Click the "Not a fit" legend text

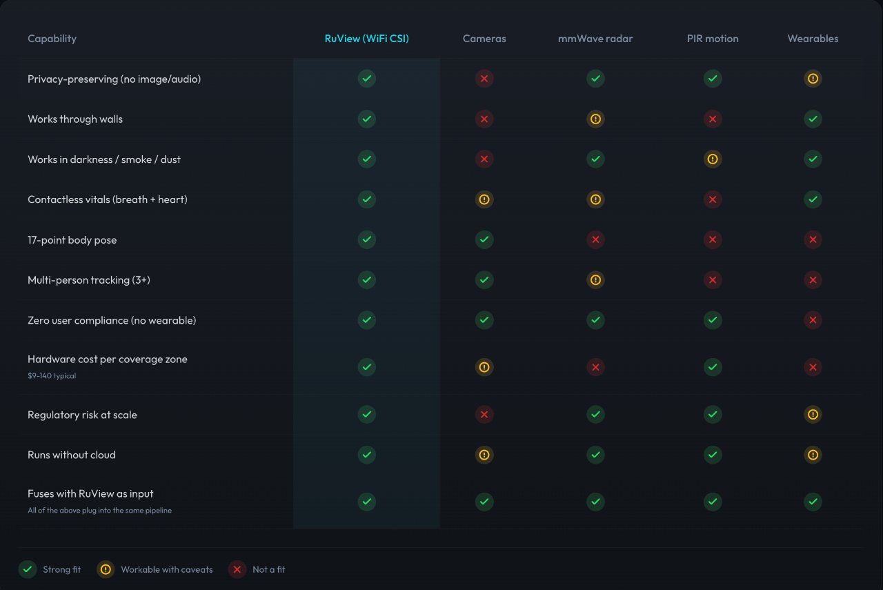click(269, 569)
